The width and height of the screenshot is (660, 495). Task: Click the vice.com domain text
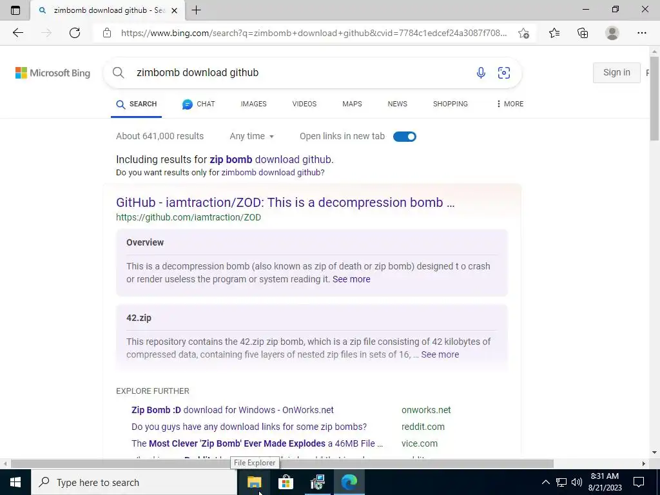pos(419,443)
